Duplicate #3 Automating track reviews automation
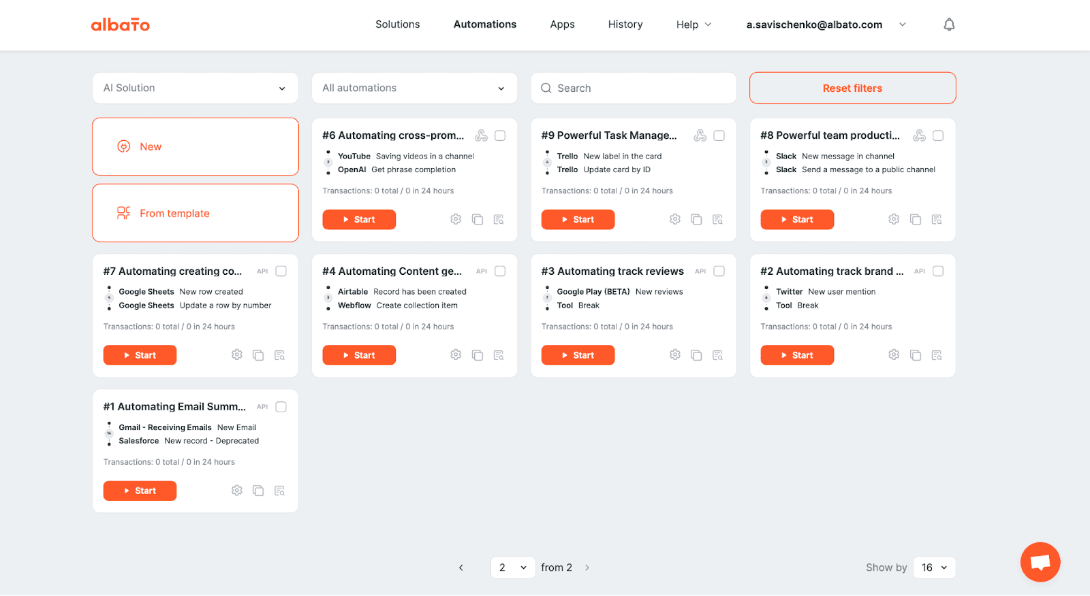Viewport: 1090px width, 596px height. point(696,354)
